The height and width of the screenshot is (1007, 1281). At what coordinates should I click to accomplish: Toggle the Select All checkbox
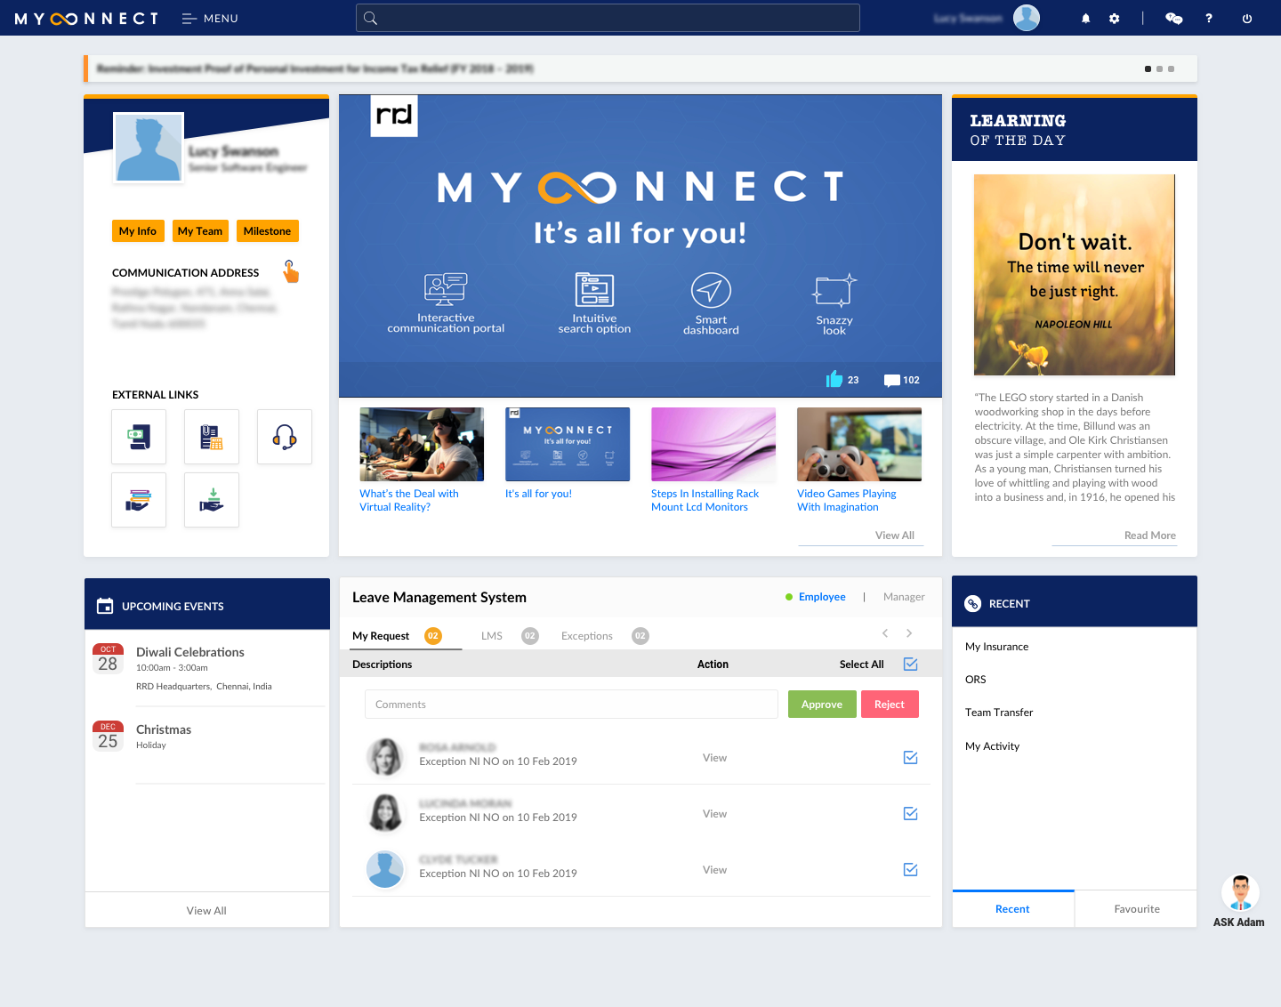(x=910, y=664)
